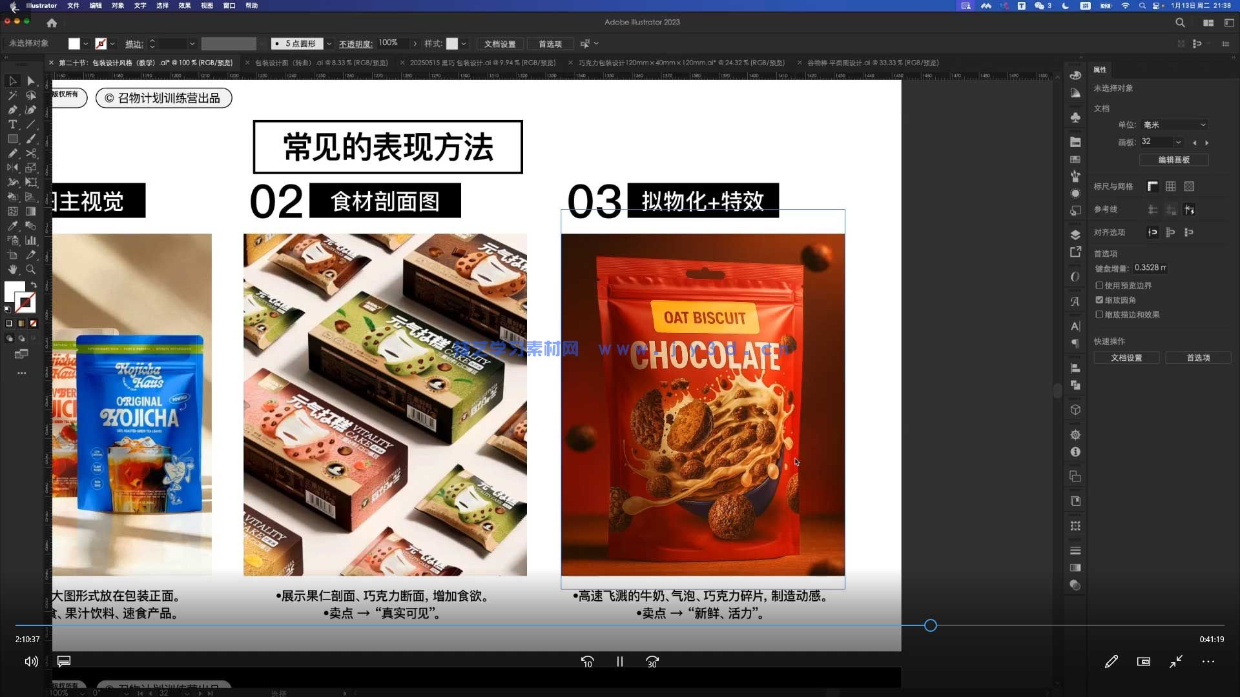Select the Hand tool
This screenshot has width=1240, height=697.
13,270
